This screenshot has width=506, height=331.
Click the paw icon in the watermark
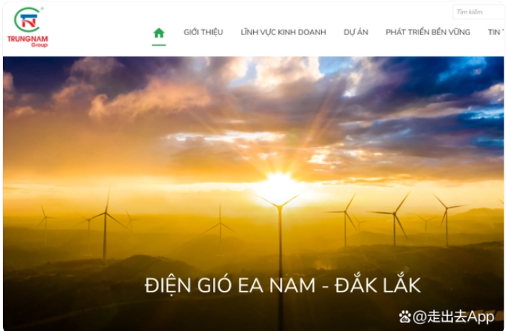(406, 317)
